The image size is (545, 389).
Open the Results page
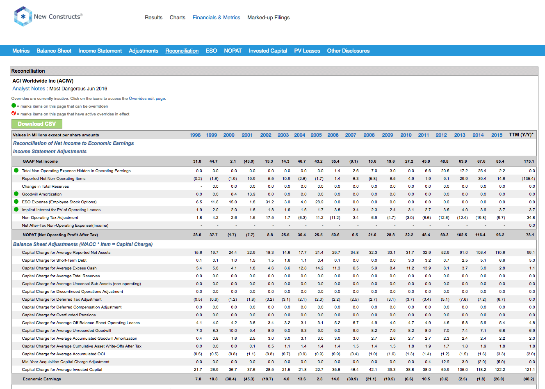[x=153, y=18]
